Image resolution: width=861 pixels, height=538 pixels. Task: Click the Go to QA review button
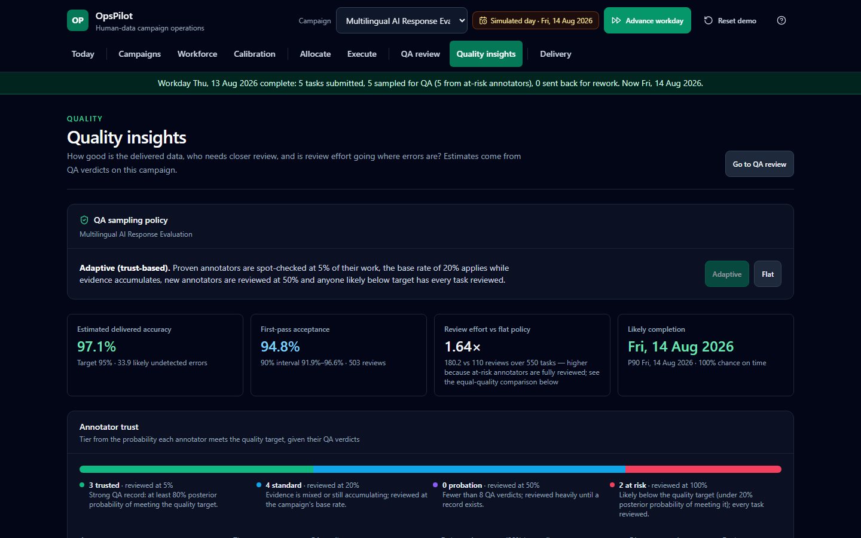759,164
